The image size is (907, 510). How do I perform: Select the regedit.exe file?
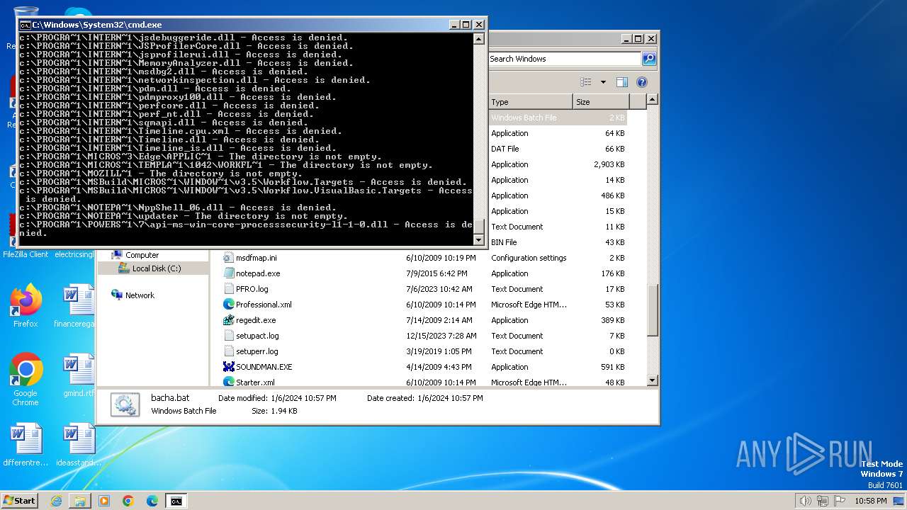[256, 320]
